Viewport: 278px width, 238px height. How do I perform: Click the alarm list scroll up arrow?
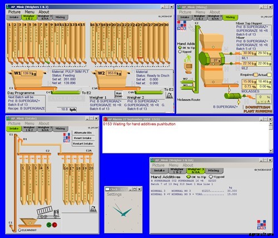pyautogui.click(x=271, y=123)
